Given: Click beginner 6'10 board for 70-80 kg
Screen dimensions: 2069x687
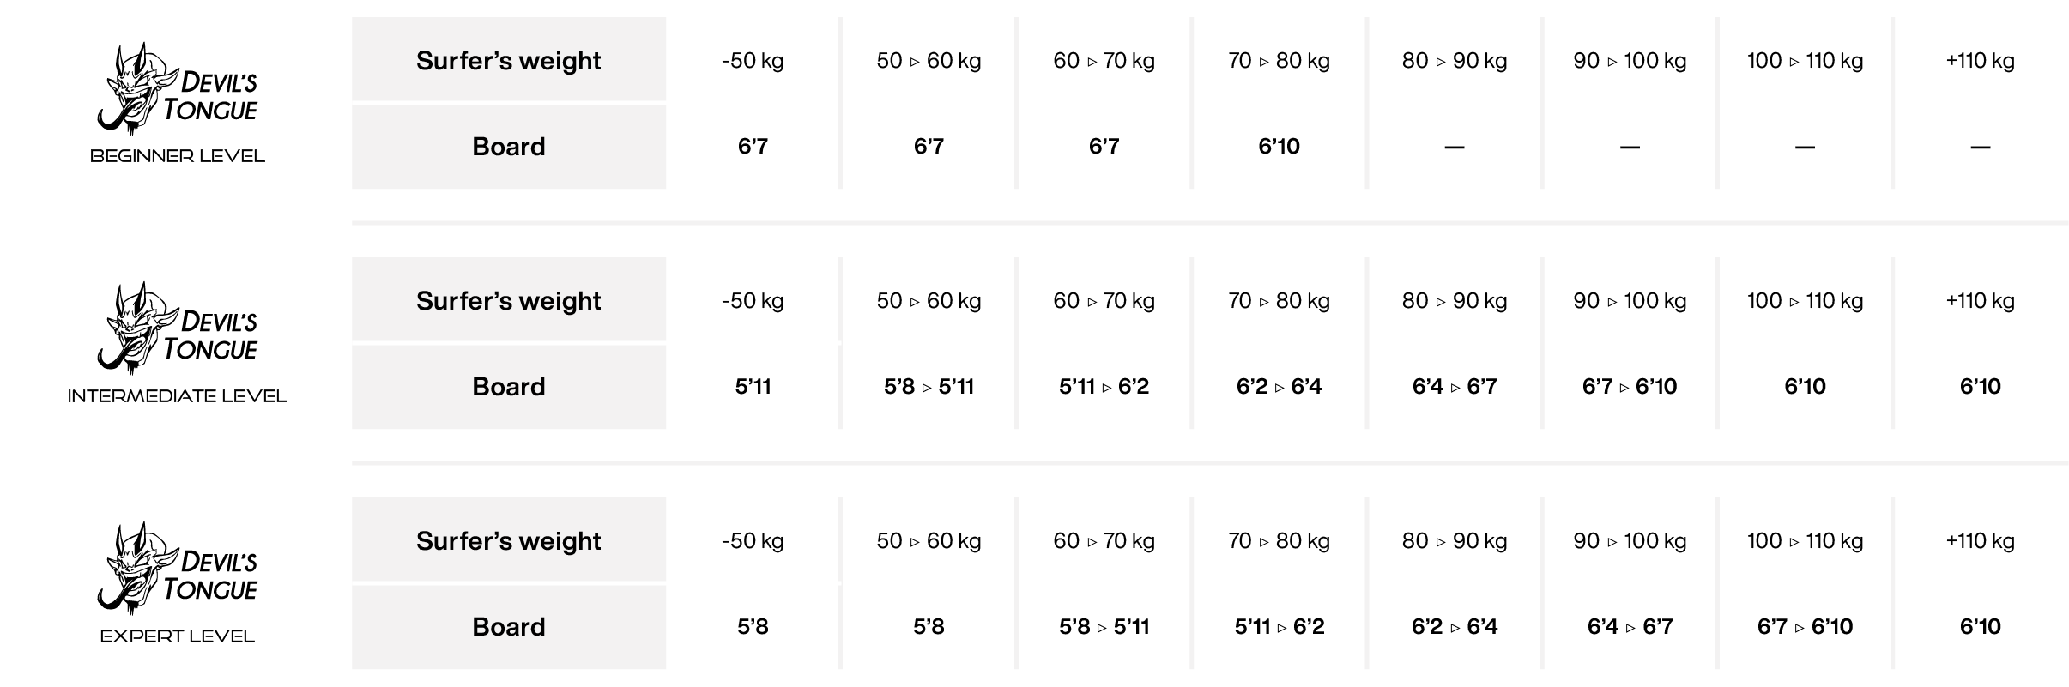Looking at the screenshot, I should pyautogui.click(x=1279, y=147).
